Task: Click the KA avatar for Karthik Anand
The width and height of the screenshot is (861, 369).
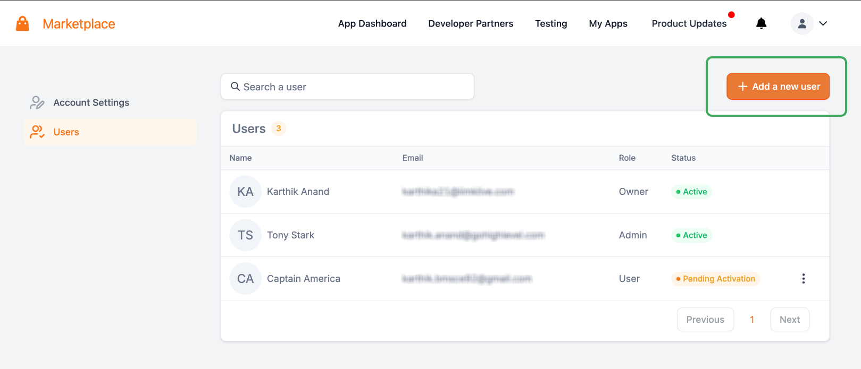Action: [x=245, y=192]
